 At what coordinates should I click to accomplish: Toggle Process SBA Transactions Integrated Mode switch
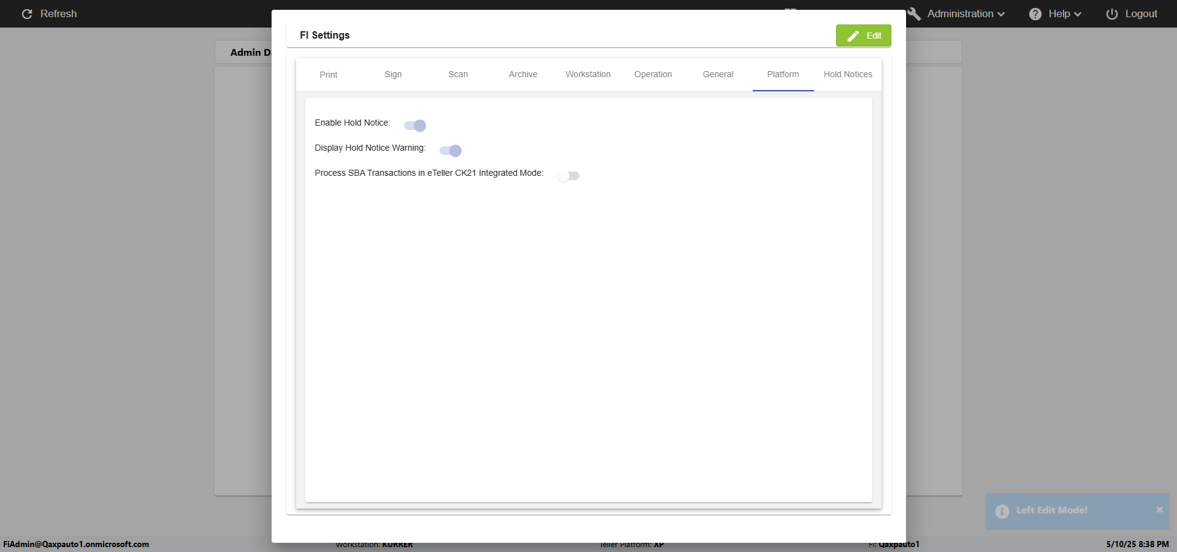tap(568, 176)
